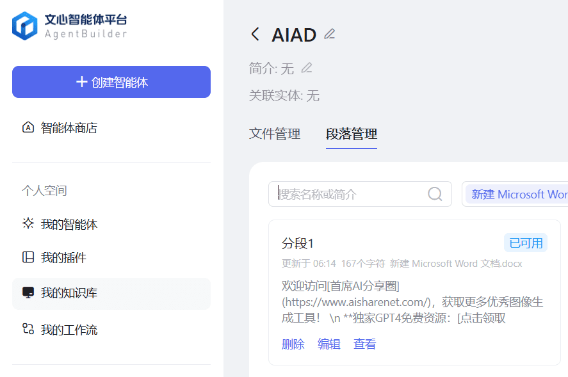Click the 文心智能体平台 title text

[x=86, y=19]
